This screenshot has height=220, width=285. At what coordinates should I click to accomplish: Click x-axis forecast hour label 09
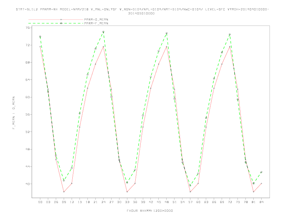[x=64, y=202]
